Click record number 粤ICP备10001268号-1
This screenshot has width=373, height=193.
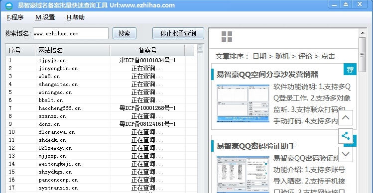[x=147, y=108]
